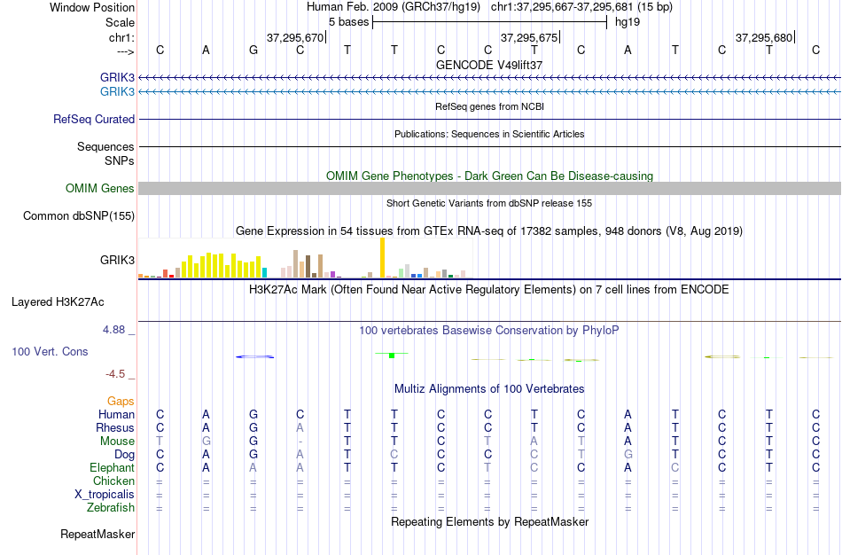Click the 37,295,670 position label
The width and height of the screenshot is (842, 555).
tap(295, 37)
